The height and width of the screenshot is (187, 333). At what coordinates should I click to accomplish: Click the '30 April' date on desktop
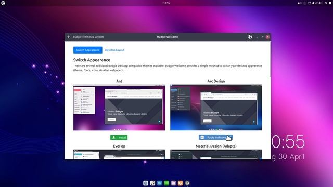click(x=291, y=157)
